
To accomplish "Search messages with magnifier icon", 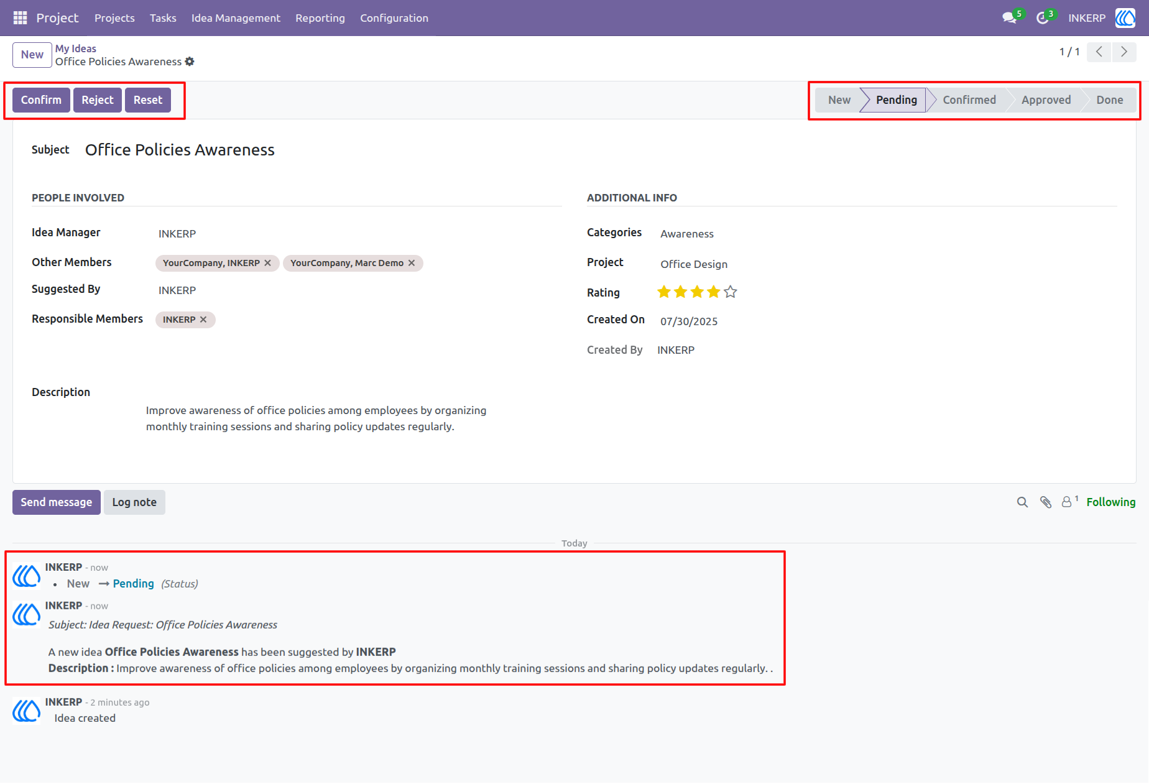I will pyautogui.click(x=1022, y=502).
